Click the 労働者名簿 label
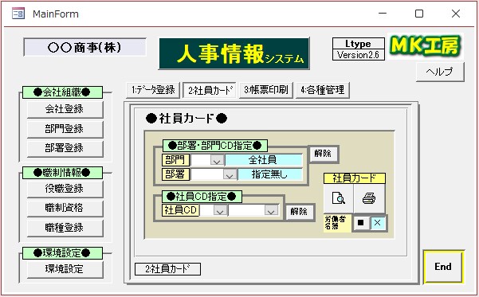 [338, 223]
